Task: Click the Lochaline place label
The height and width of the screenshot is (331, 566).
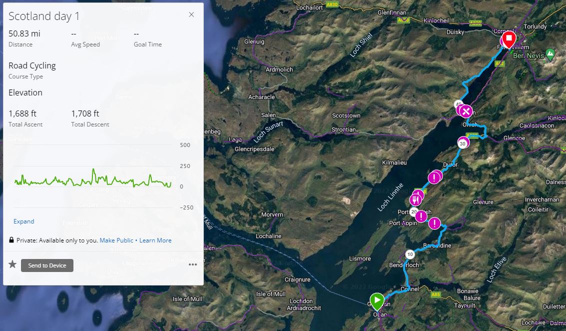Action: tap(268, 236)
